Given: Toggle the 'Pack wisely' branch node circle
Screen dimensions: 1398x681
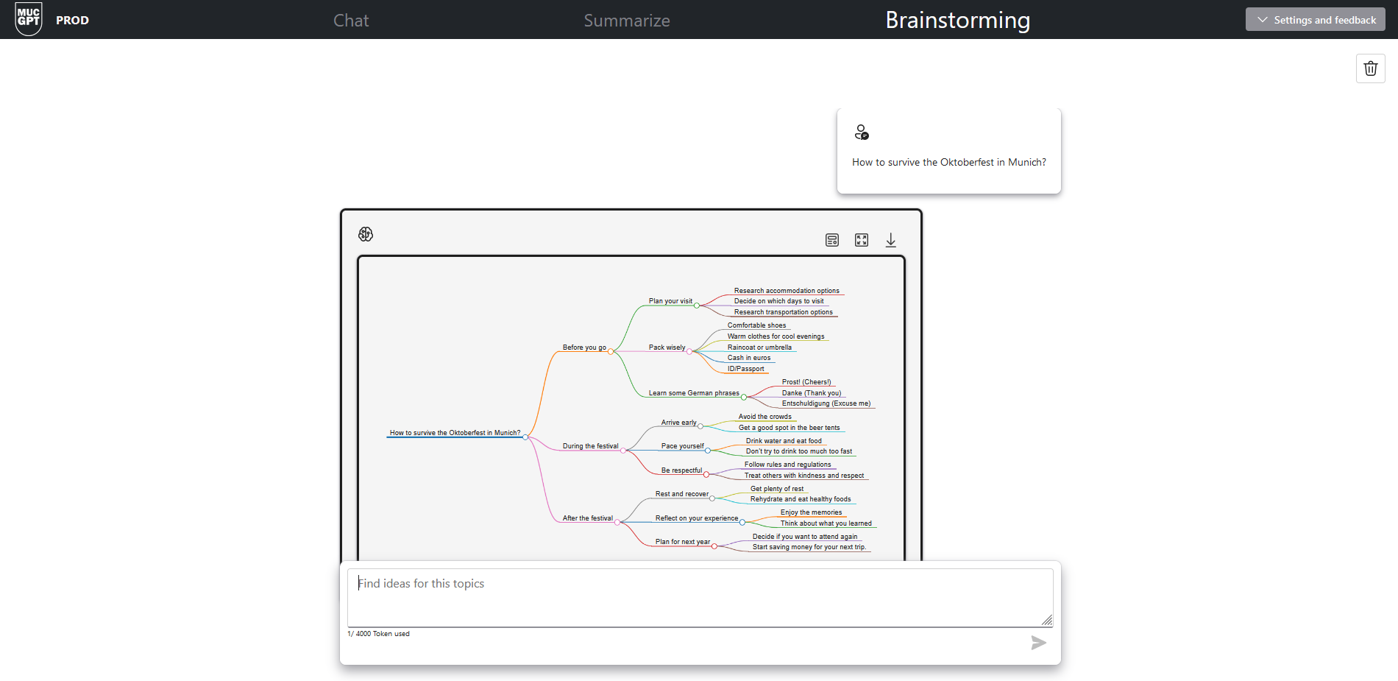Looking at the screenshot, I should tap(689, 352).
